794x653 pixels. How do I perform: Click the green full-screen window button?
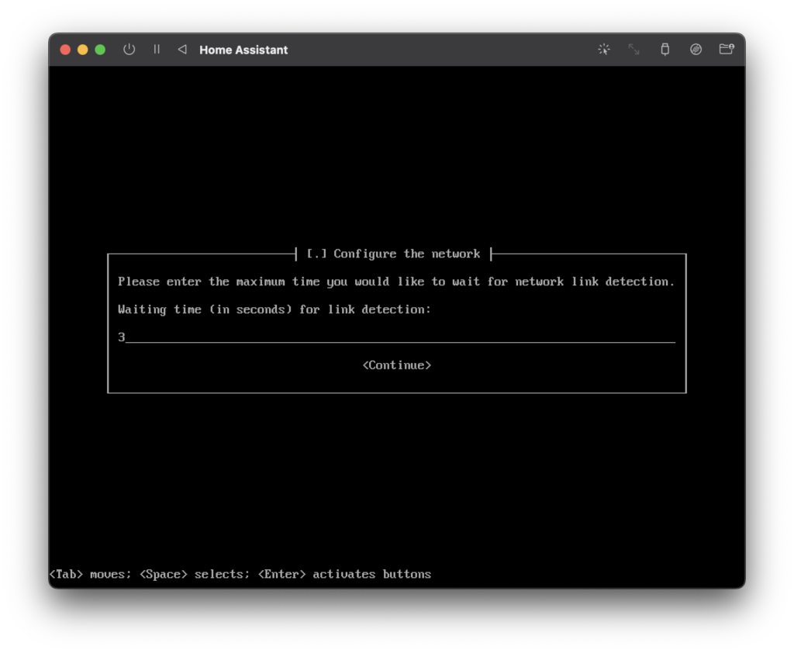pos(100,50)
